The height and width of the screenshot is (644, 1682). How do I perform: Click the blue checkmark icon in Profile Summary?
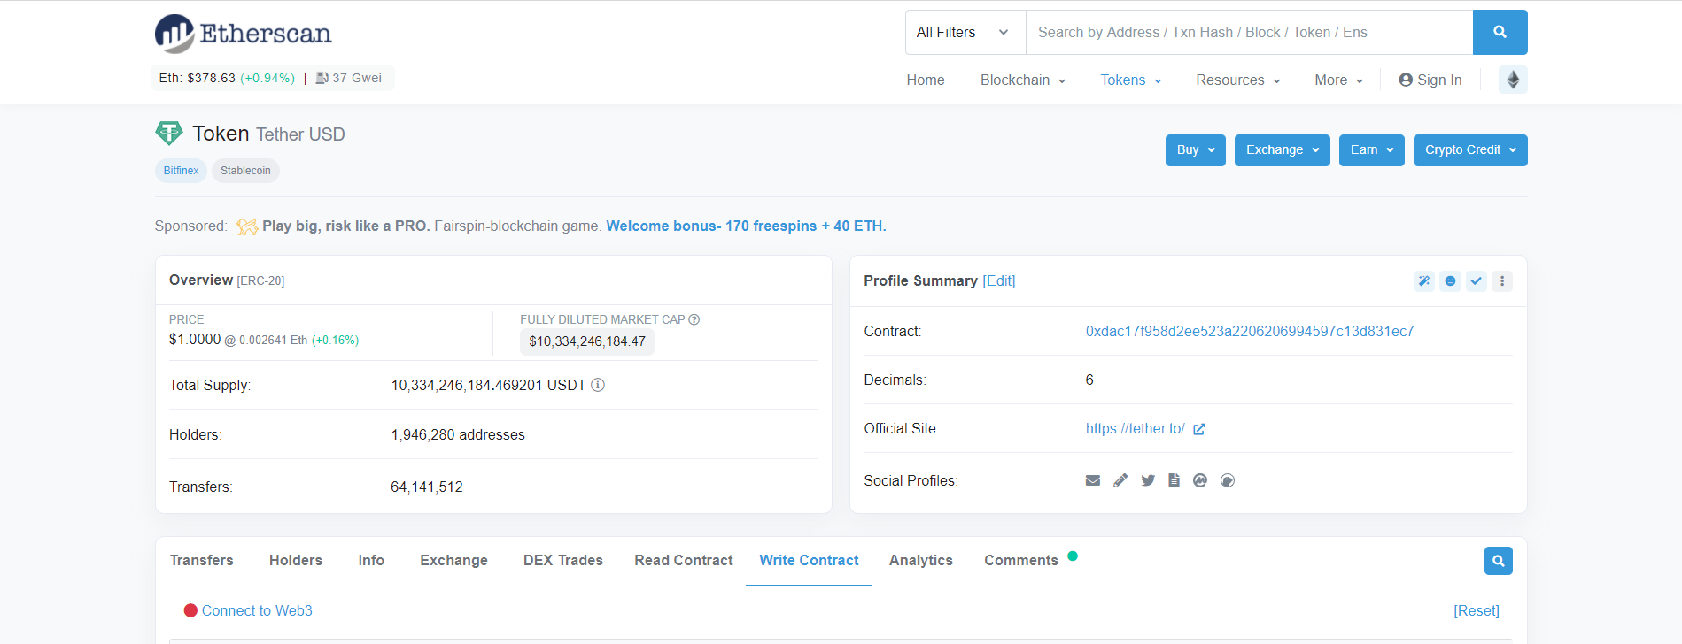[1476, 281]
